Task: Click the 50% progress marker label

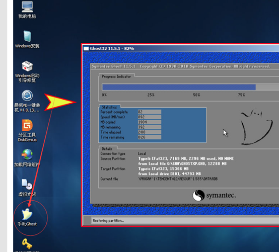Action: [196, 95]
